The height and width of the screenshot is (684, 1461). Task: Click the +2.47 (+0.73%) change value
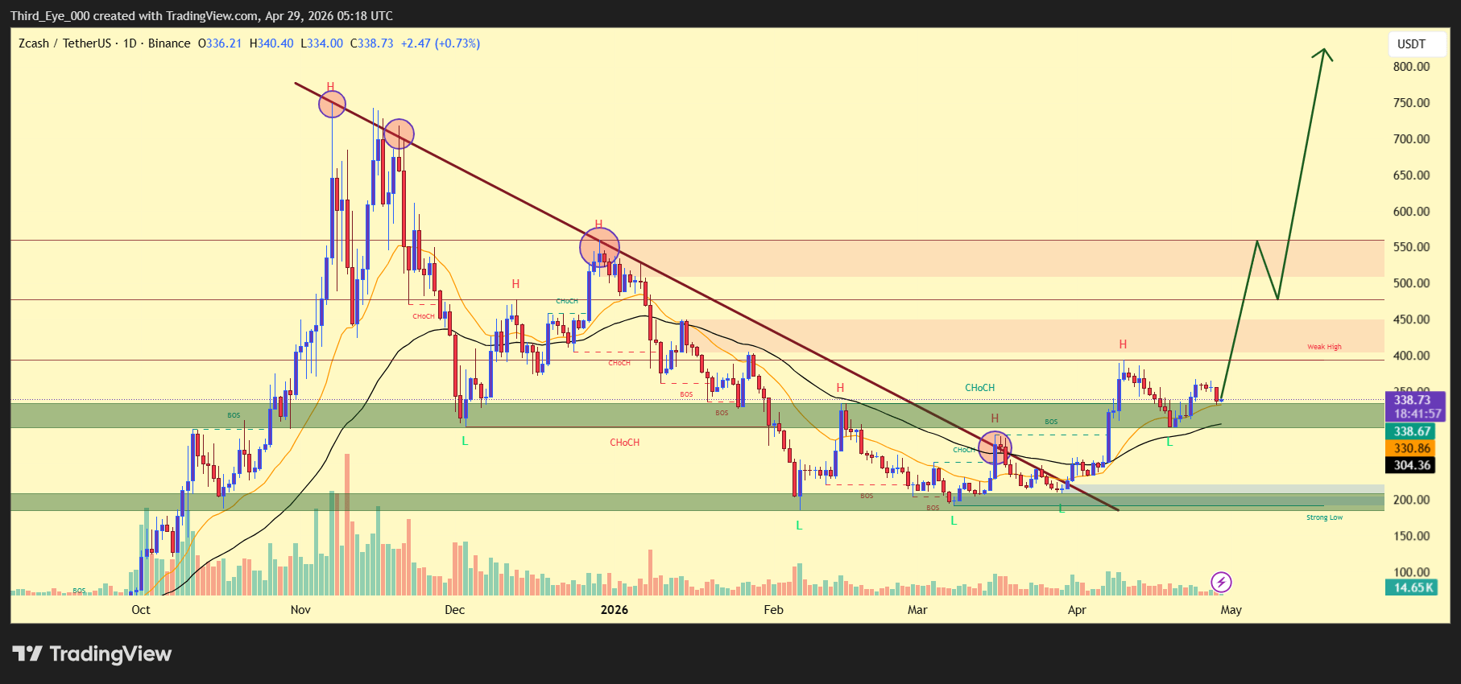441,43
